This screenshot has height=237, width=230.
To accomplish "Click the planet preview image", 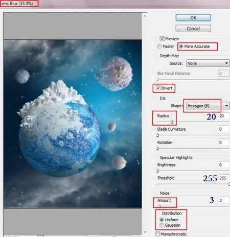I will pyautogui.click(x=73, y=124).
